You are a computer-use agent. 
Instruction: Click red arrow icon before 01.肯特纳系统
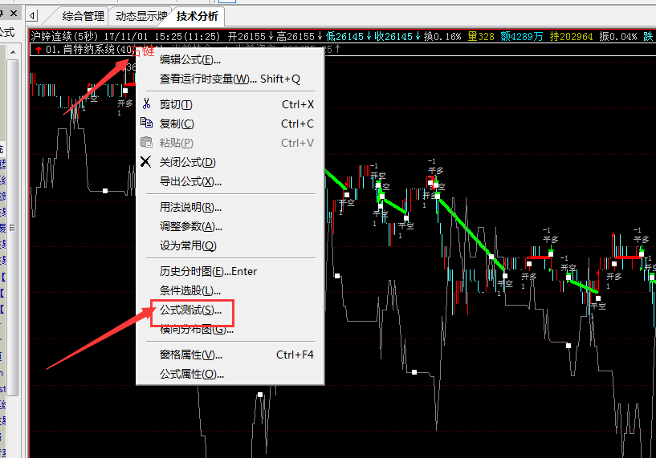39,50
